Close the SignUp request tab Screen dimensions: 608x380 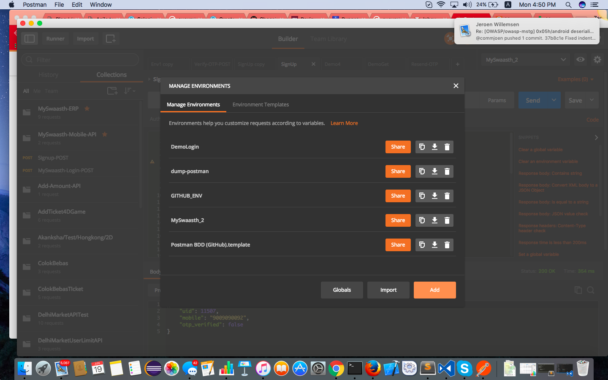[313, 64]
